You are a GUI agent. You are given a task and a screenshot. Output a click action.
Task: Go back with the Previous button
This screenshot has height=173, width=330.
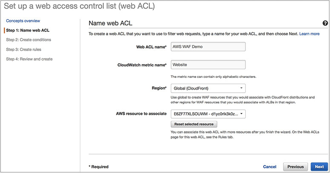coord(296,167)
